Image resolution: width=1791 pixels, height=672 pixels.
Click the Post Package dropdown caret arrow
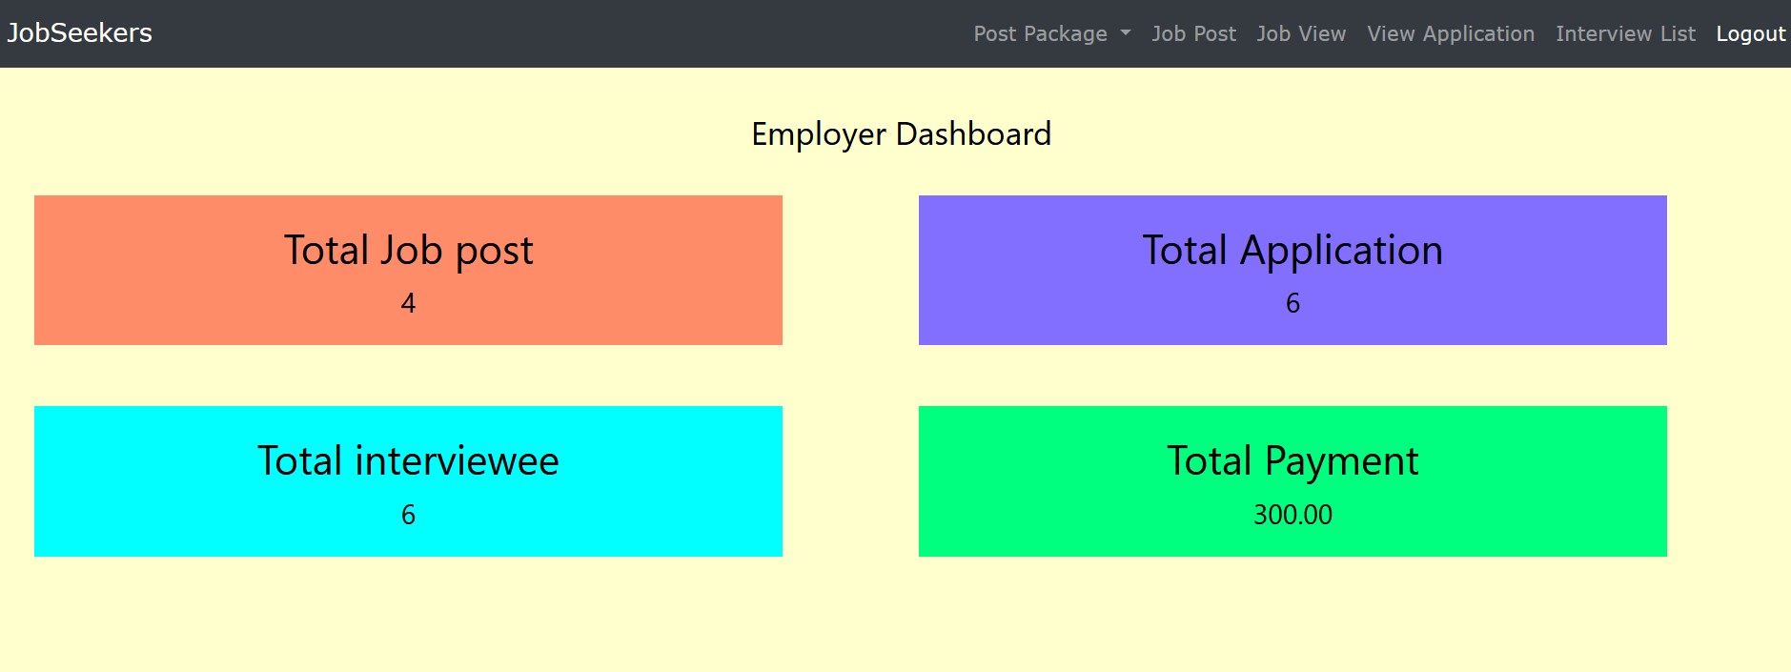point(1126,33)
